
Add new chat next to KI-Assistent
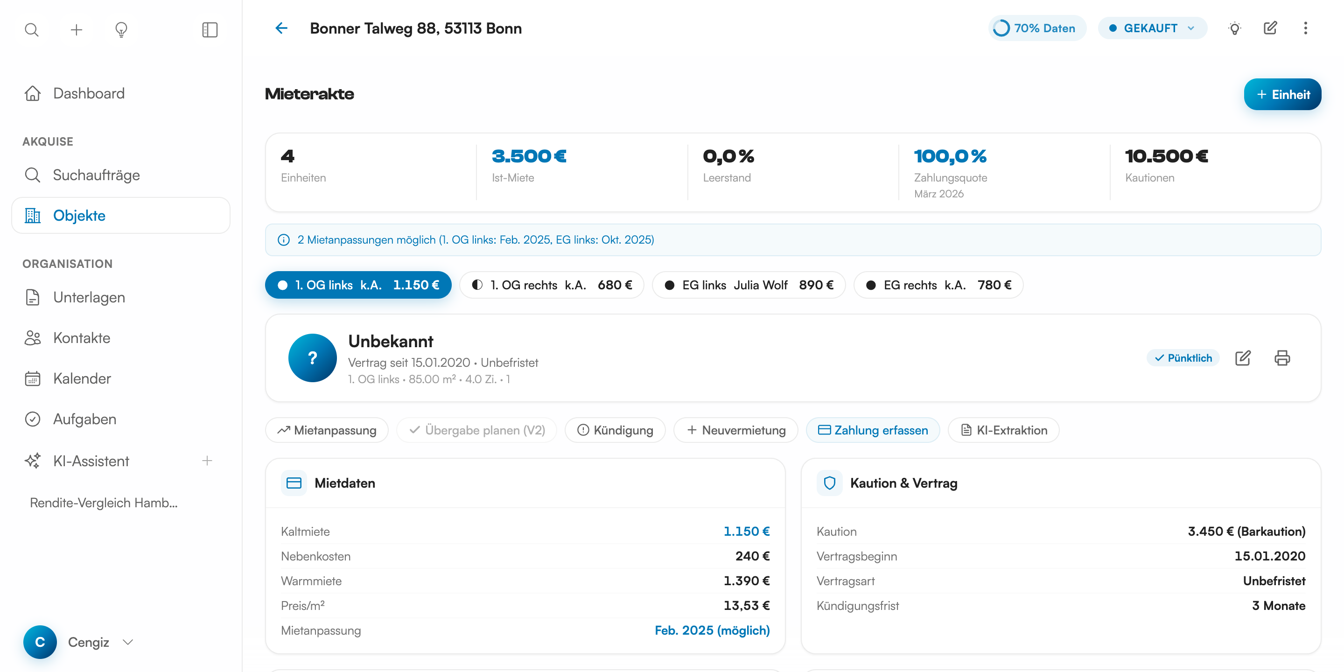point(207,461)
